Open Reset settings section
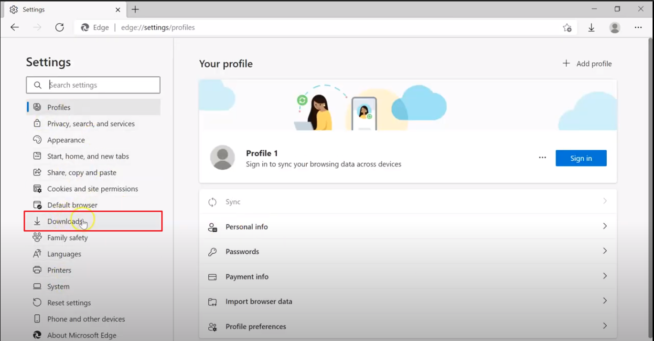This screenshot has height=341, width=654. (x=94, y=303)
